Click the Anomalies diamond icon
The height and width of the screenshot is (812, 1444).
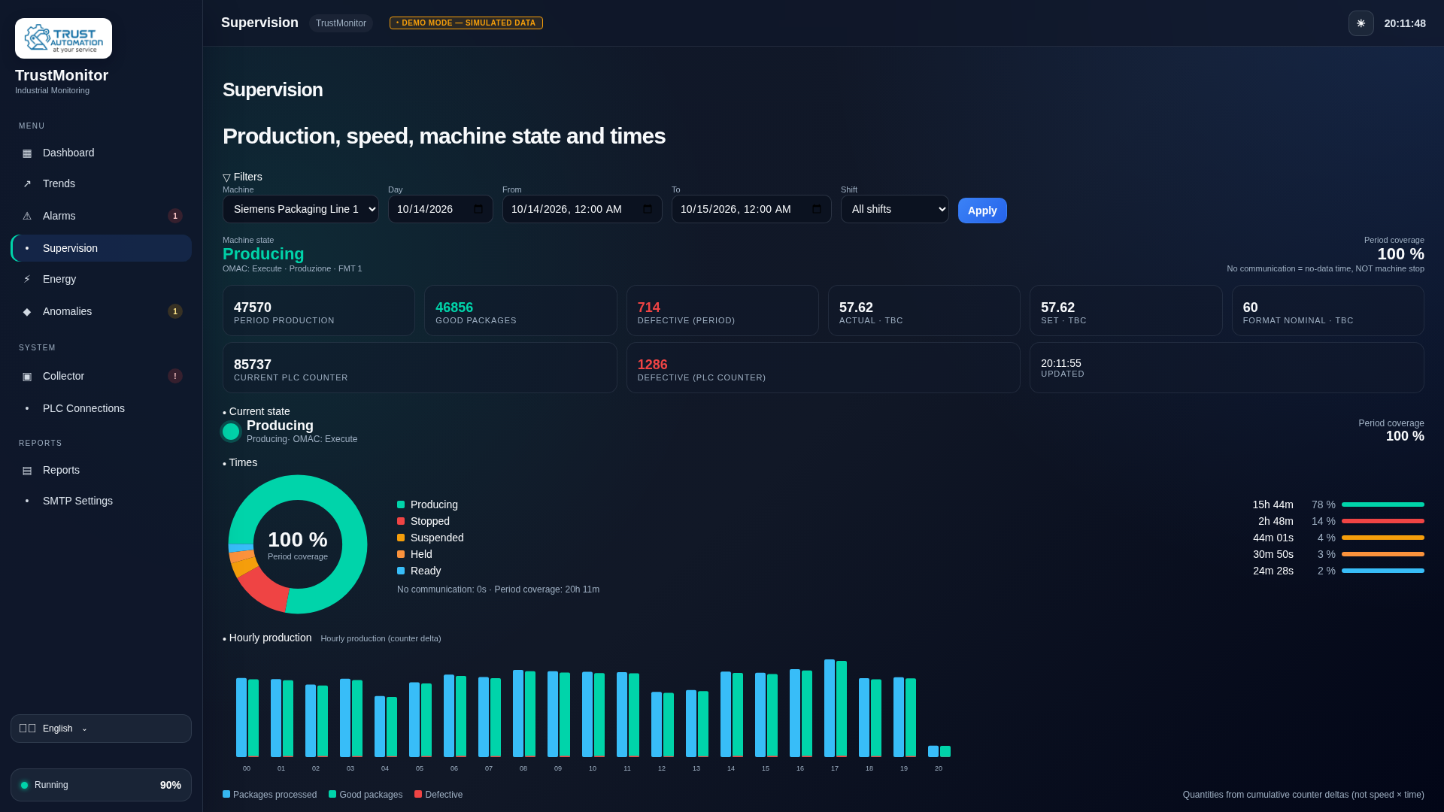point(27,312)
